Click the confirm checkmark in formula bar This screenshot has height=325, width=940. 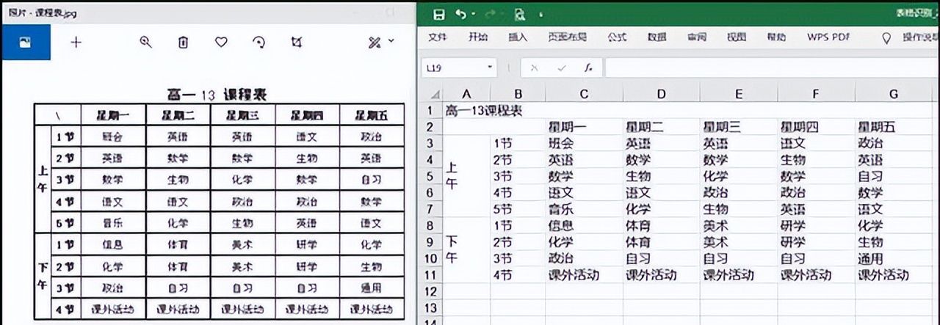click(x=562, y=67)
